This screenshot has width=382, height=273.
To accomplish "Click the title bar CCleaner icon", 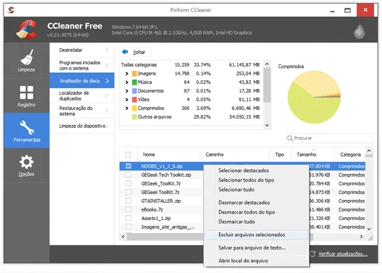I will [x=11, y=10].
